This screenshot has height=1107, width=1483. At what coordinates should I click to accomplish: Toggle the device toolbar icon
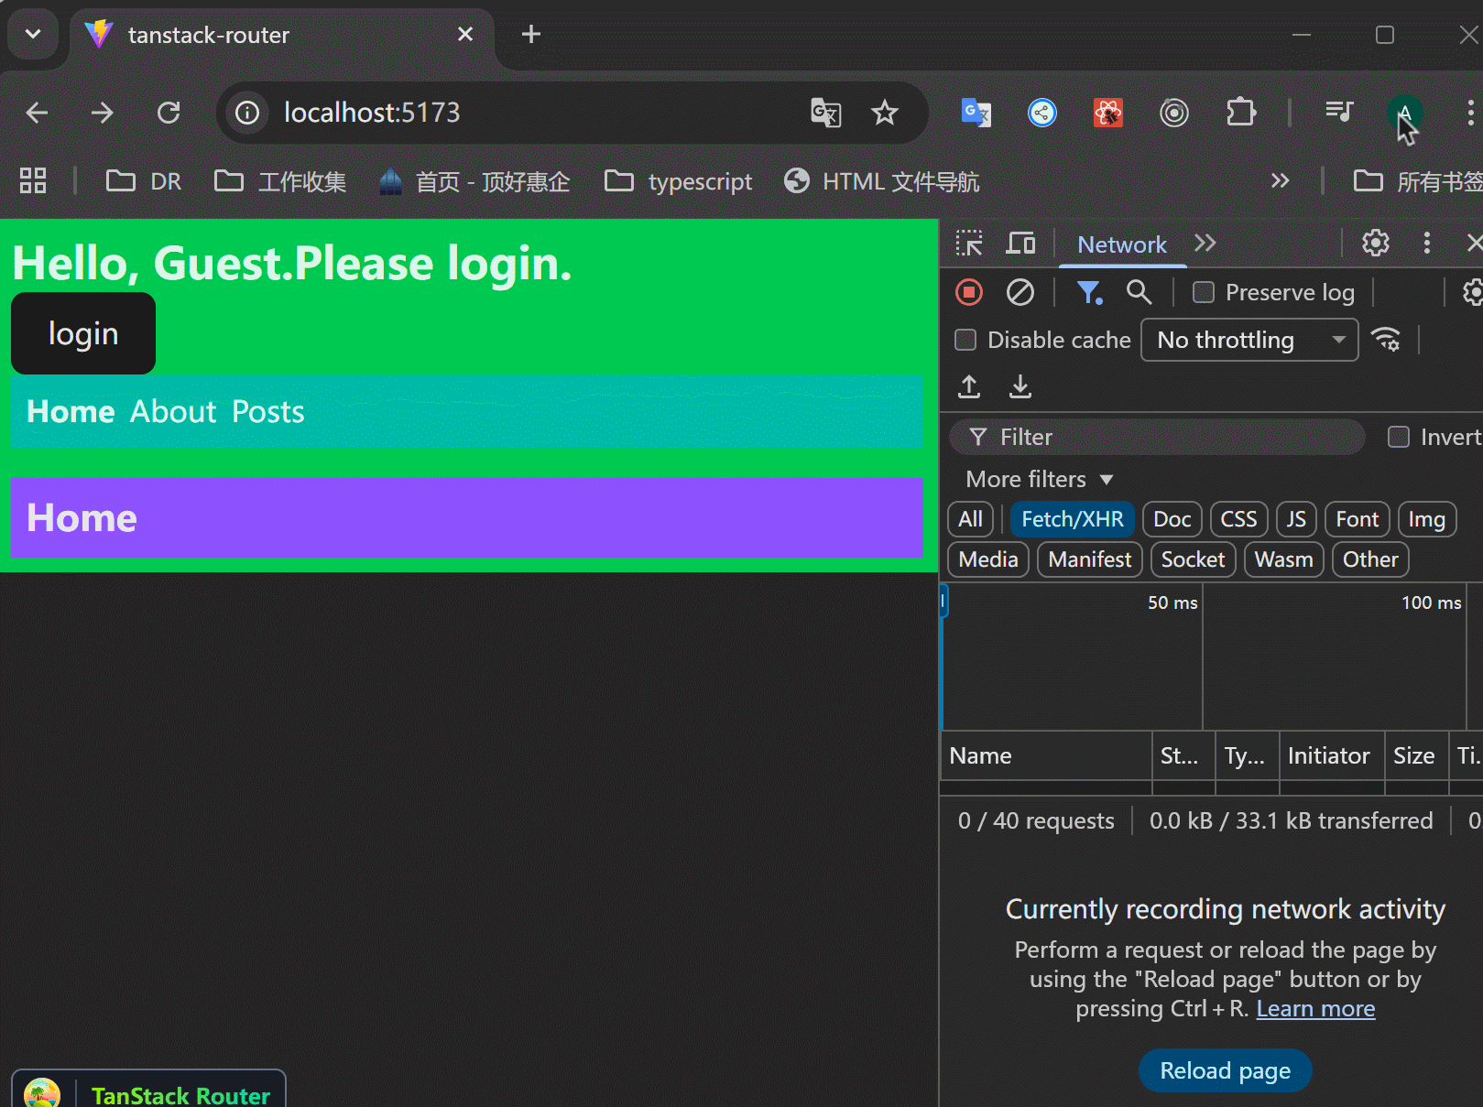click(x=1020, y=244)
